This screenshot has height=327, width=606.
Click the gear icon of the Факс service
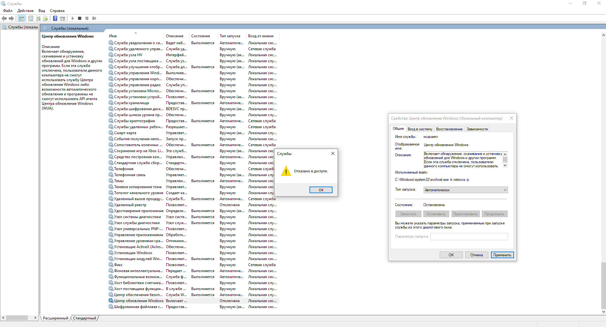tap(111, 265)
